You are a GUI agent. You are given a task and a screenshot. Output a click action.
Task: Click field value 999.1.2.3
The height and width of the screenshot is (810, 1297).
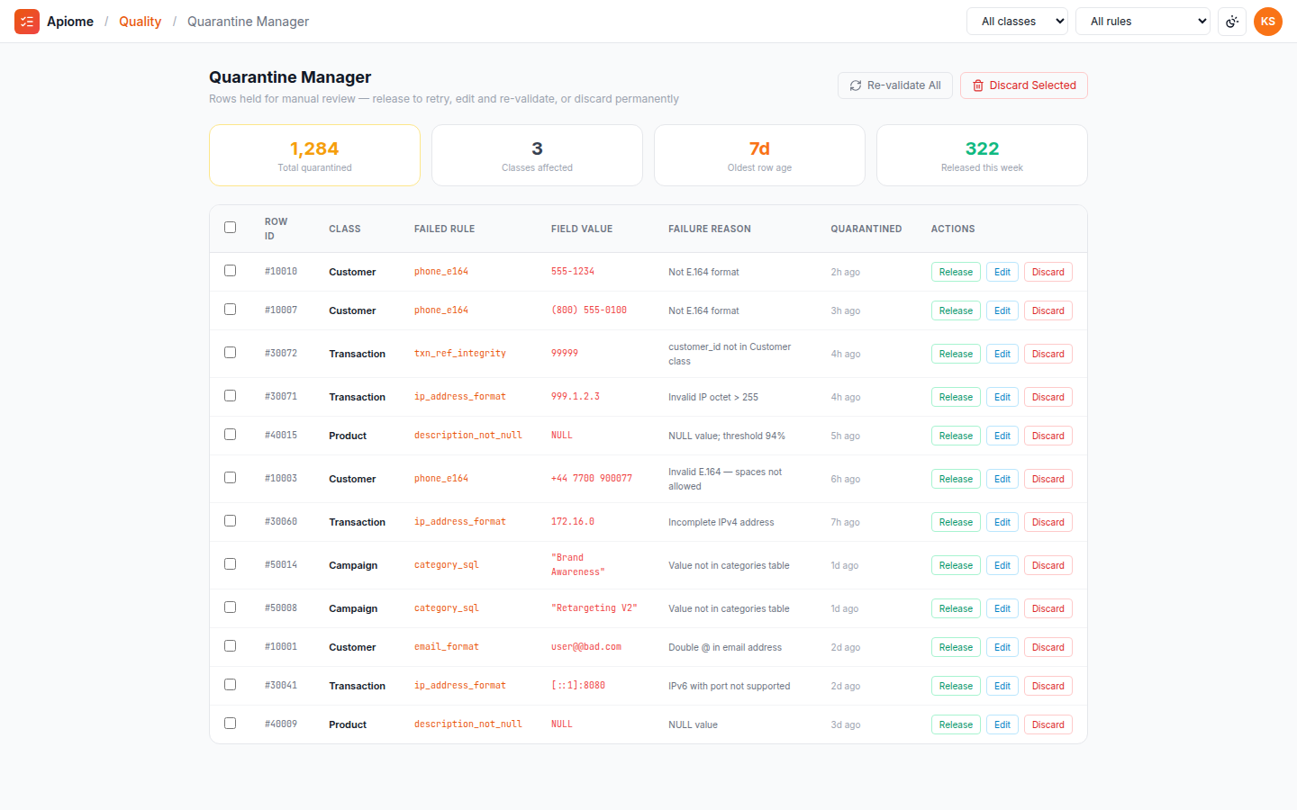[x=576, y=397]
